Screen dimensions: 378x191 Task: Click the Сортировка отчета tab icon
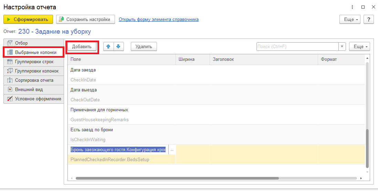(x=10, y=80)
